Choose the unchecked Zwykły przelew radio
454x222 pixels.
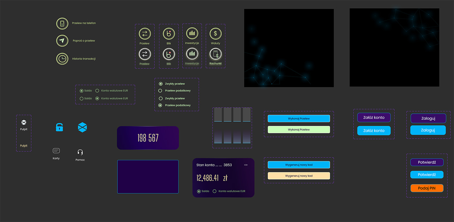pyautogui.click(x=161, y=98)
